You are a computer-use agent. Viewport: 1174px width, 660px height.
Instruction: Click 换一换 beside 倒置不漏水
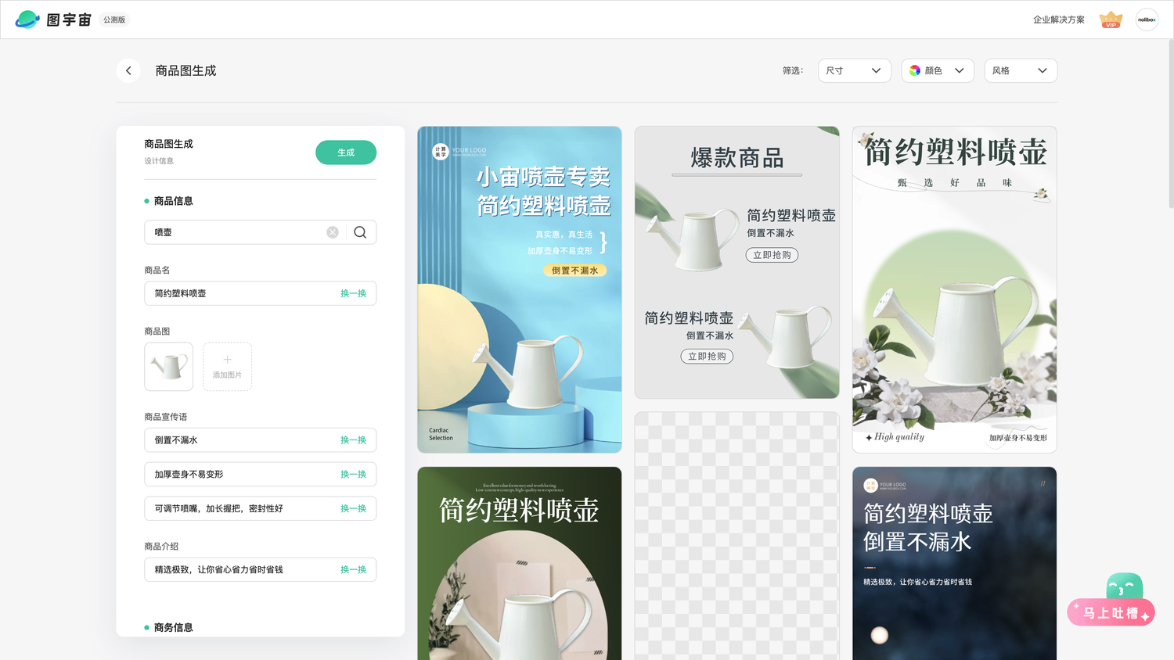(x=353, y=440)
